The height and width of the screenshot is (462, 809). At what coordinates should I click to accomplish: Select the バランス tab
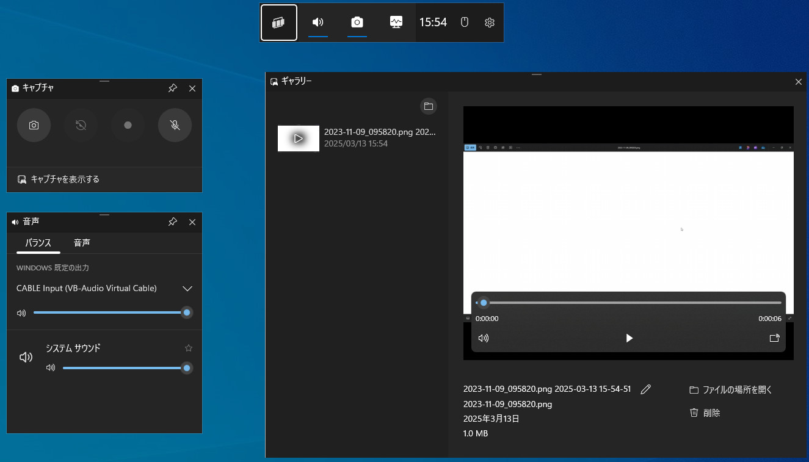tap(38, 243)
